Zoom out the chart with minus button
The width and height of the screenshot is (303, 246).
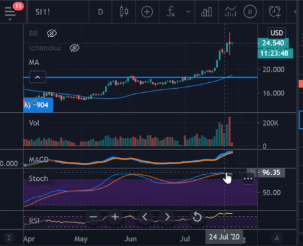[x=94, y=217]
